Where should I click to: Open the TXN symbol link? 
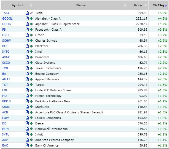pos(5,68)
